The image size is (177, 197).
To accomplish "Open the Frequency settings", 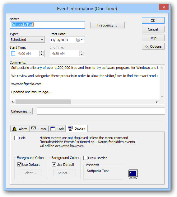I will tap(107, 25).
